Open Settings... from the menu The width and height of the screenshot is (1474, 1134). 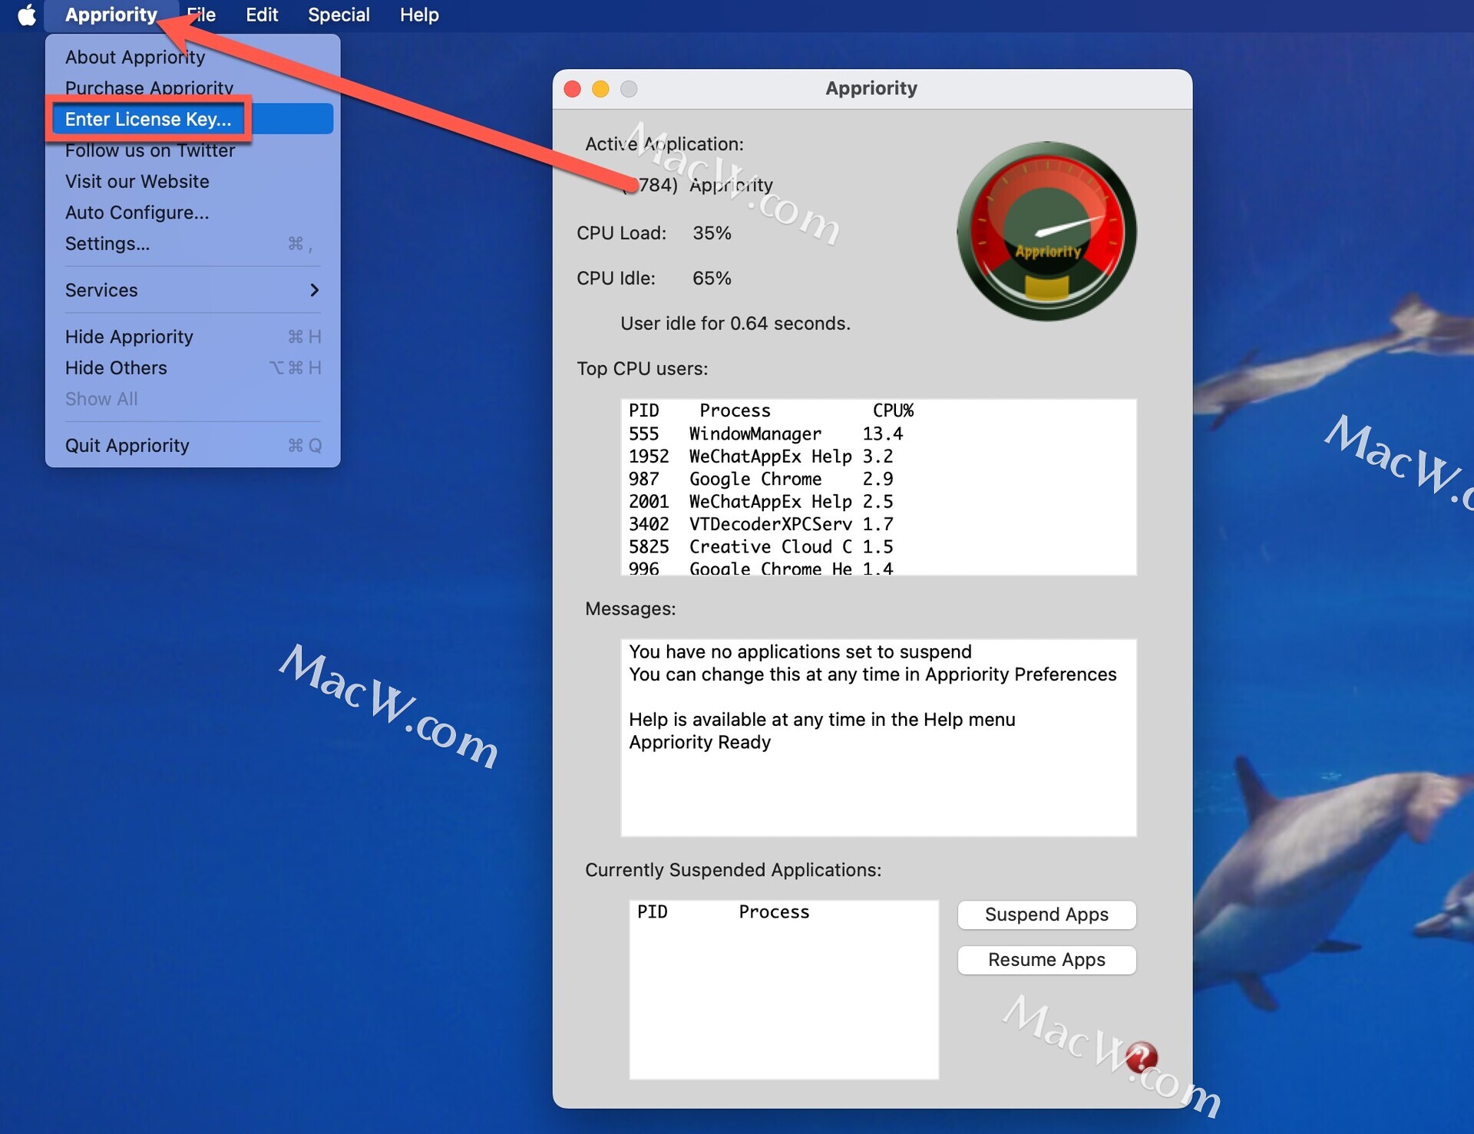(192, 243)
